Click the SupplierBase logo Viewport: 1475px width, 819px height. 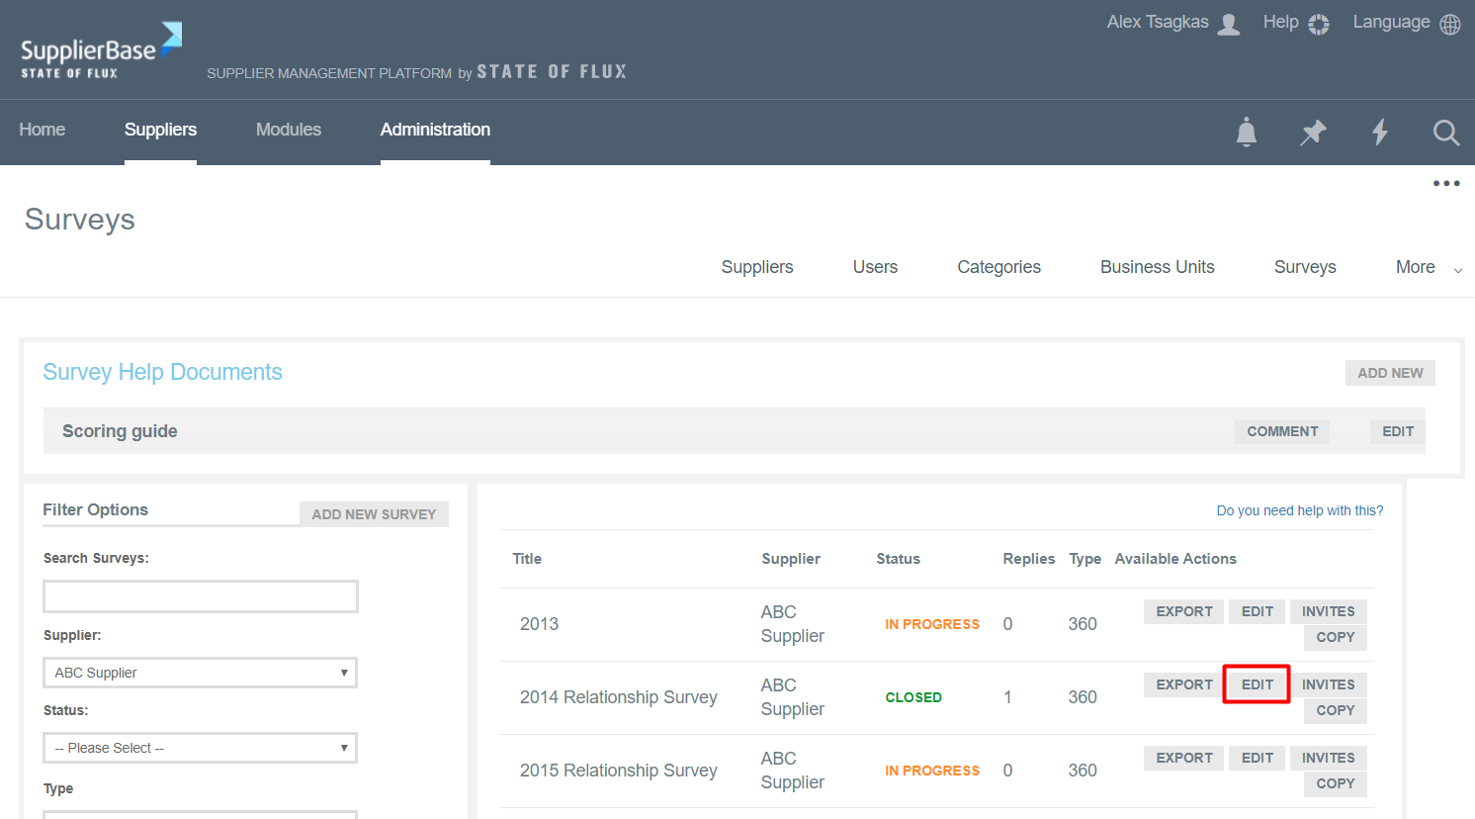pyautogui.click(x=101, y=50)
